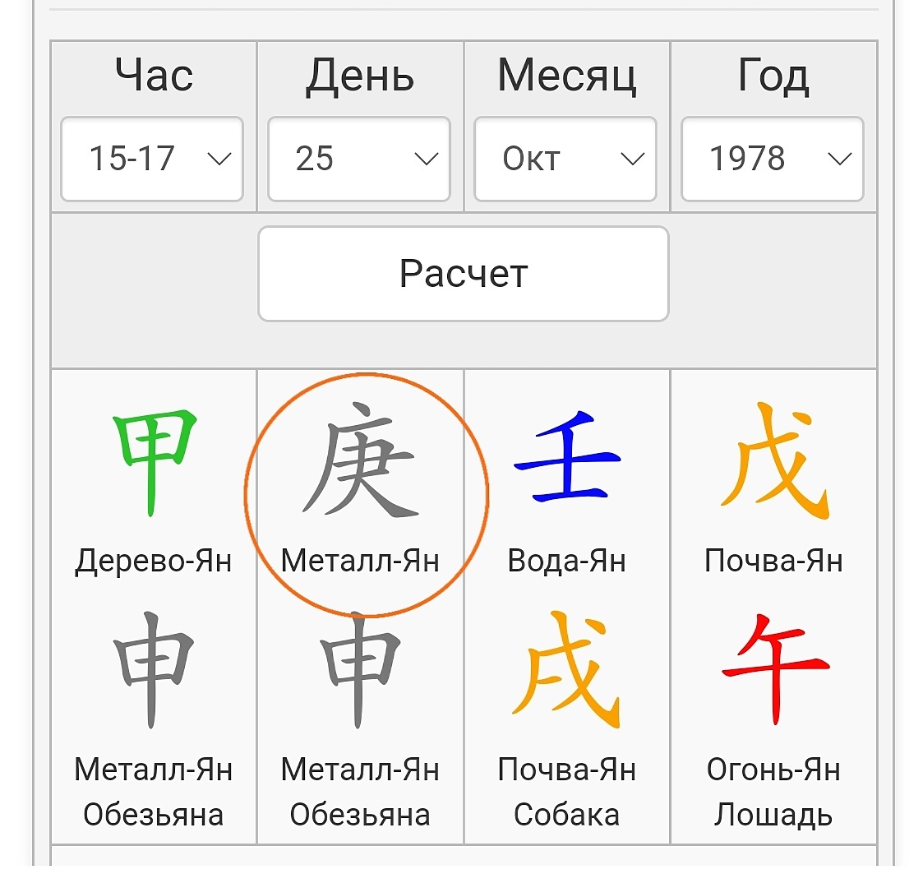Click the Дерево-Ян label
The height and width of the screenshot is (883, 923).
[154, 561]
